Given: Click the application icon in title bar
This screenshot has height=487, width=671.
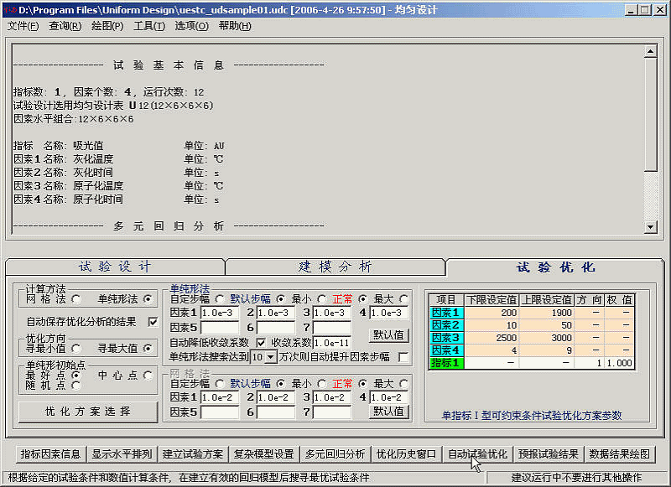Looking at the screenshot, I should [10, 9].
